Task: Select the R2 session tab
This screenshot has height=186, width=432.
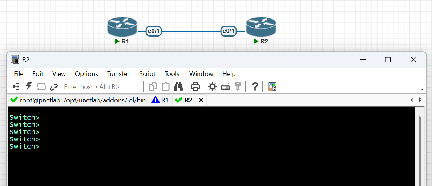Action: click(x=185, y=100)
